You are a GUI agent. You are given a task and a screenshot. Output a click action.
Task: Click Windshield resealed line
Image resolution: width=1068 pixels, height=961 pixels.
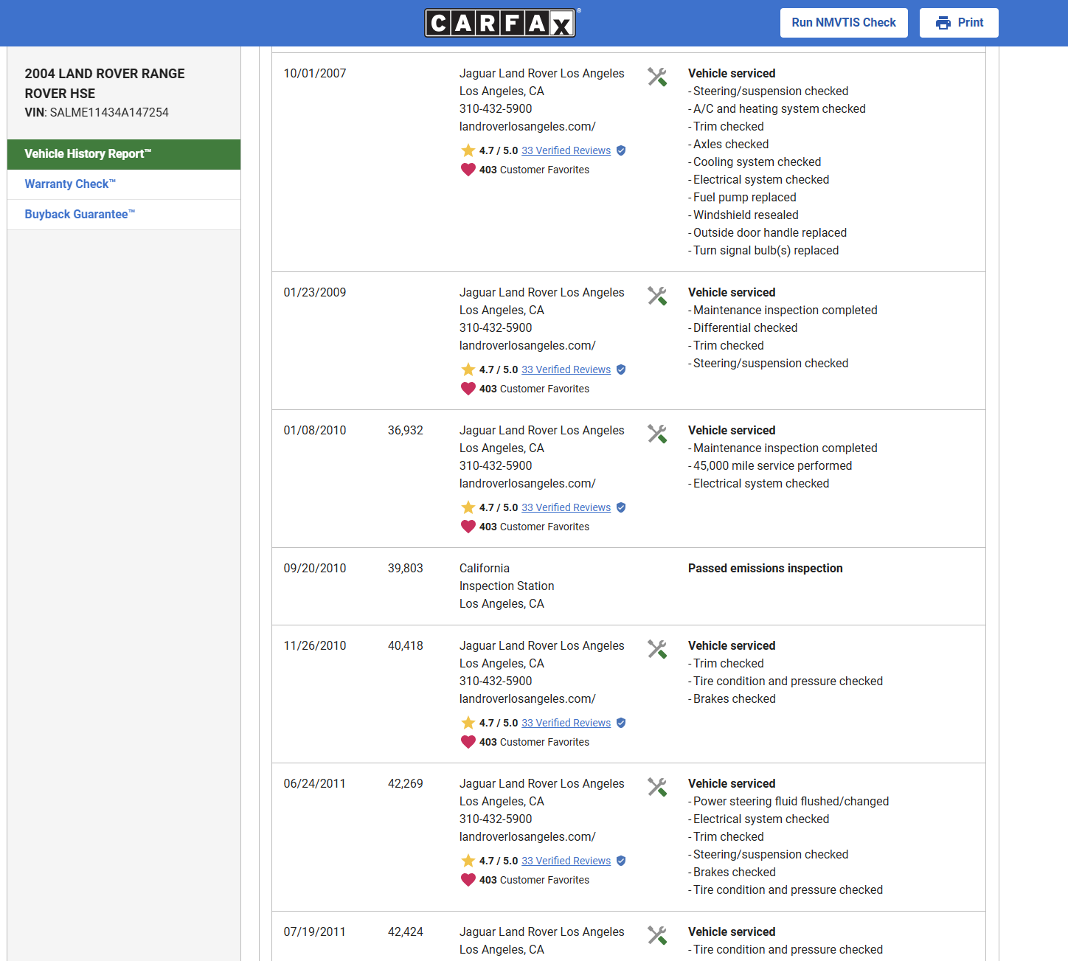743,215
